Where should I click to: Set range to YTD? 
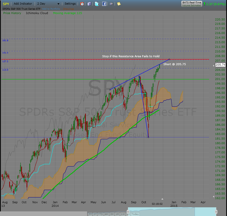[100, 214]
